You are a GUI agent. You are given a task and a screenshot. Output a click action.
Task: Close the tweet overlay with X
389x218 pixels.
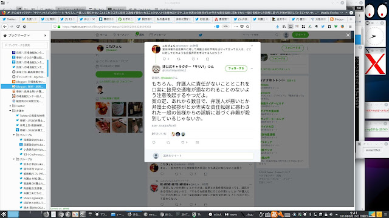point(348,35)
